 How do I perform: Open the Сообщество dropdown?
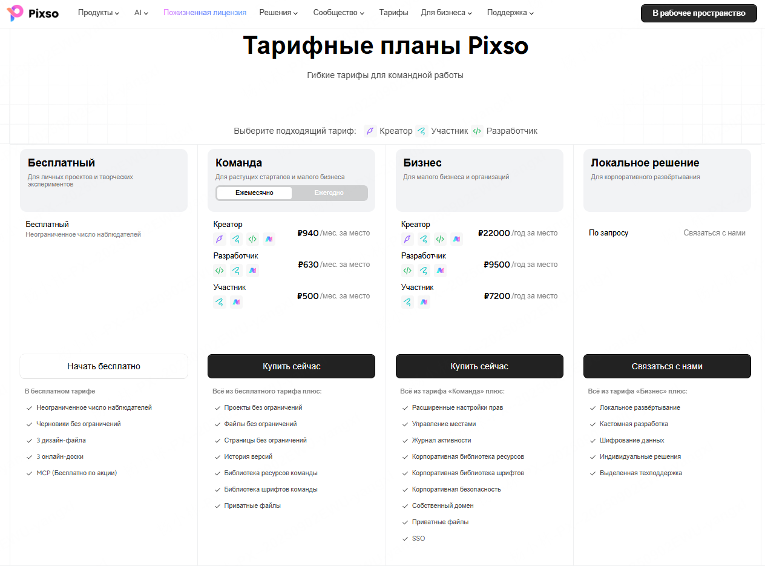pyautogui.click(x=339, y=13)
